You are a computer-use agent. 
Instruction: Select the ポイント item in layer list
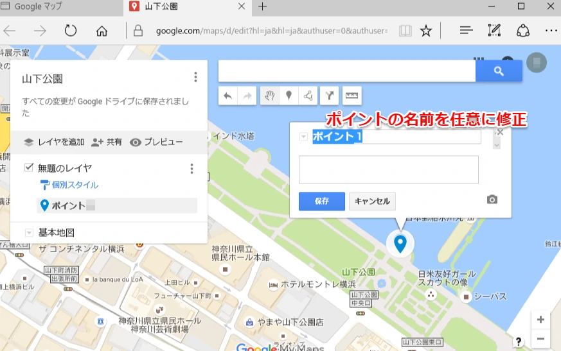click(x=117, y=205)
